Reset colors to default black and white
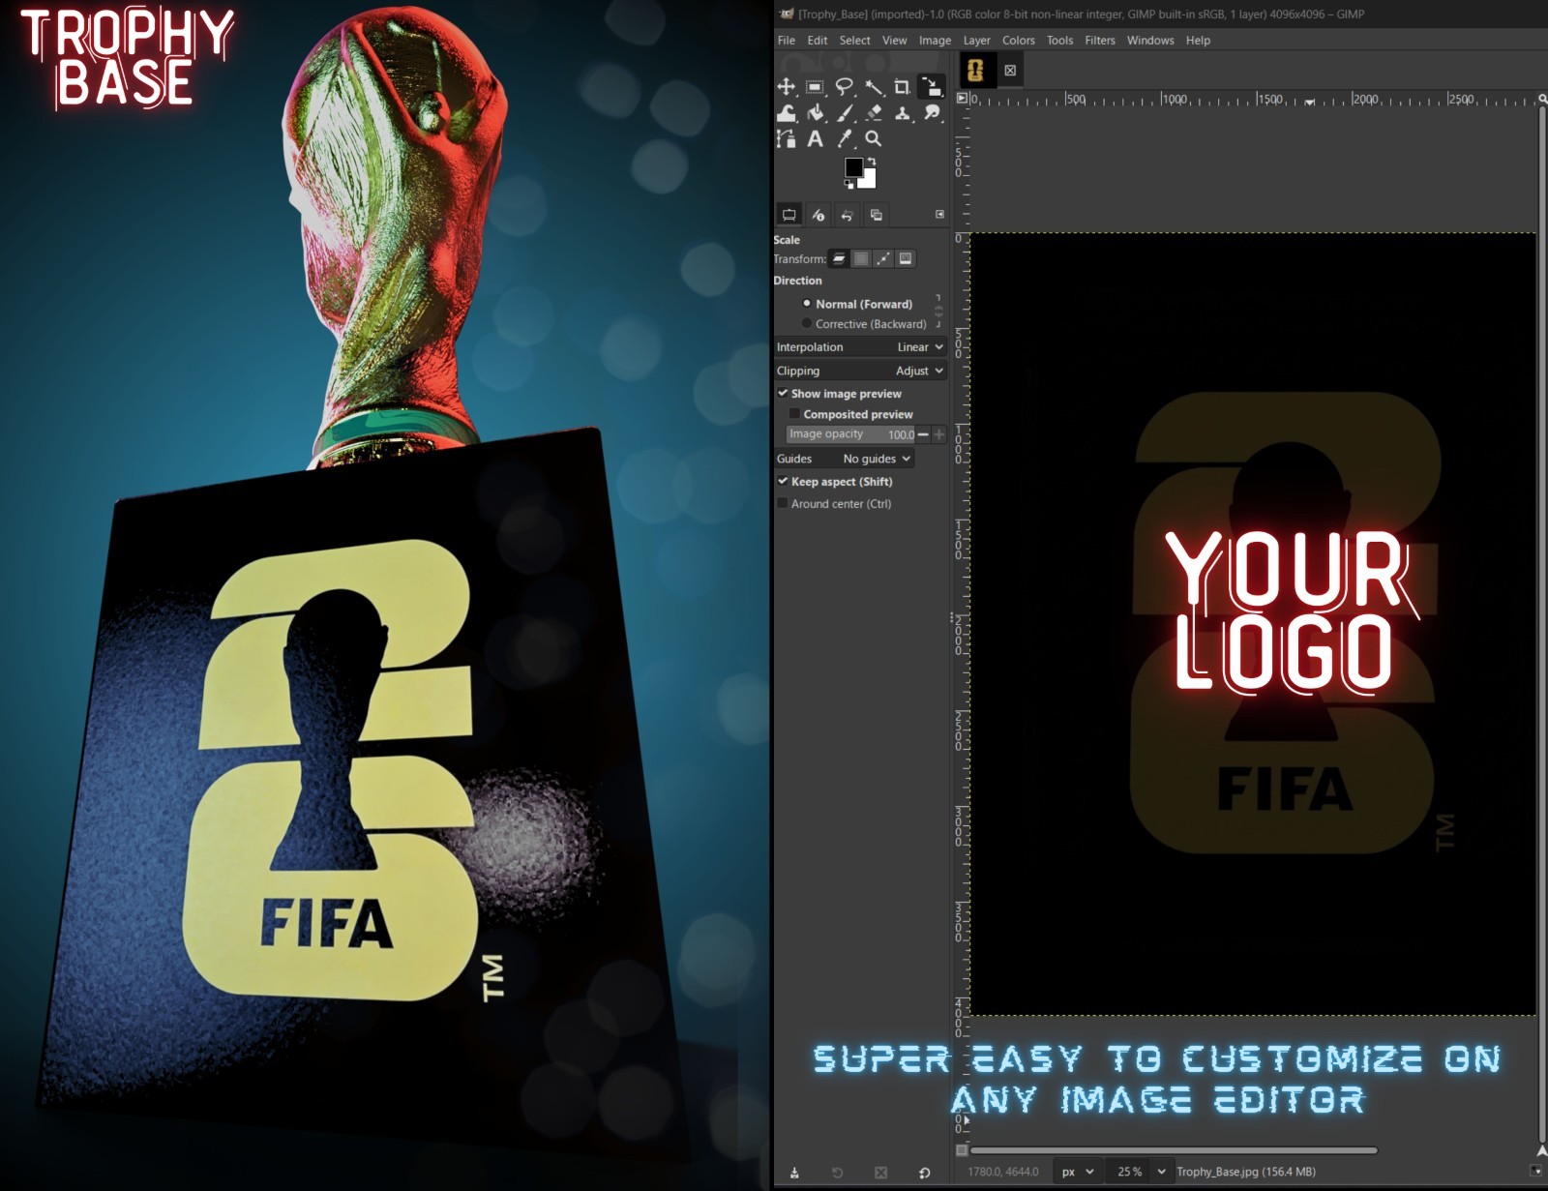1548x1191 pixels. (848, 183)
